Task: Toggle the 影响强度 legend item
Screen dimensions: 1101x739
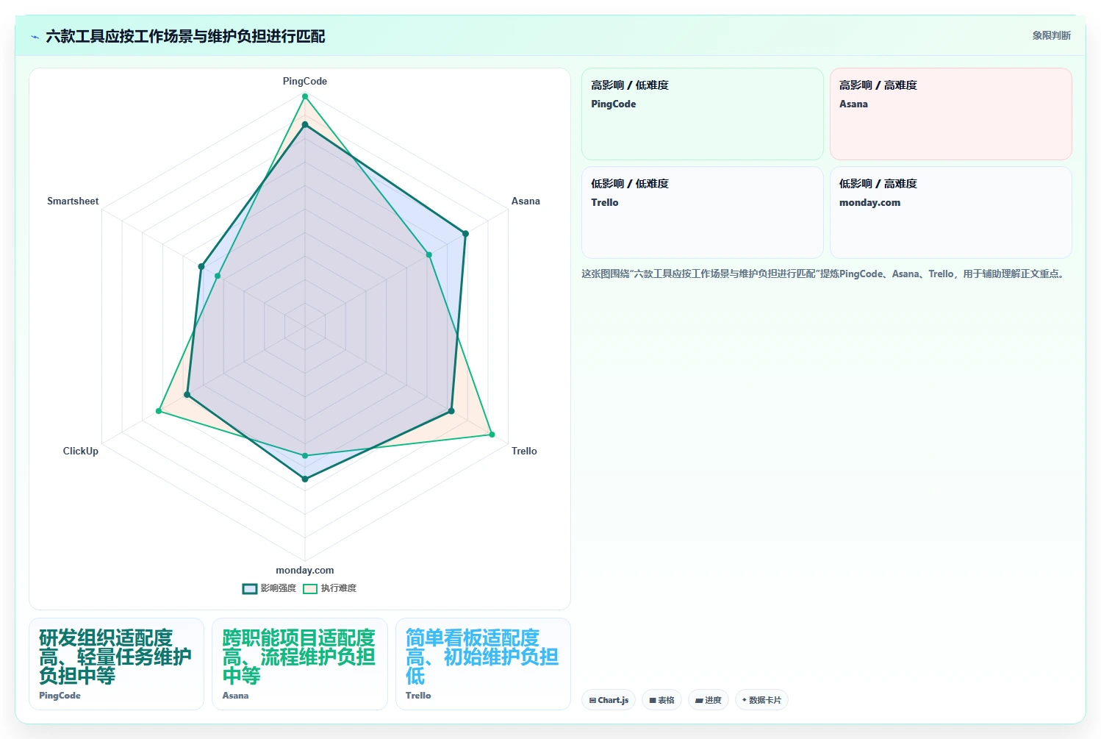Action: coord(270,588)
